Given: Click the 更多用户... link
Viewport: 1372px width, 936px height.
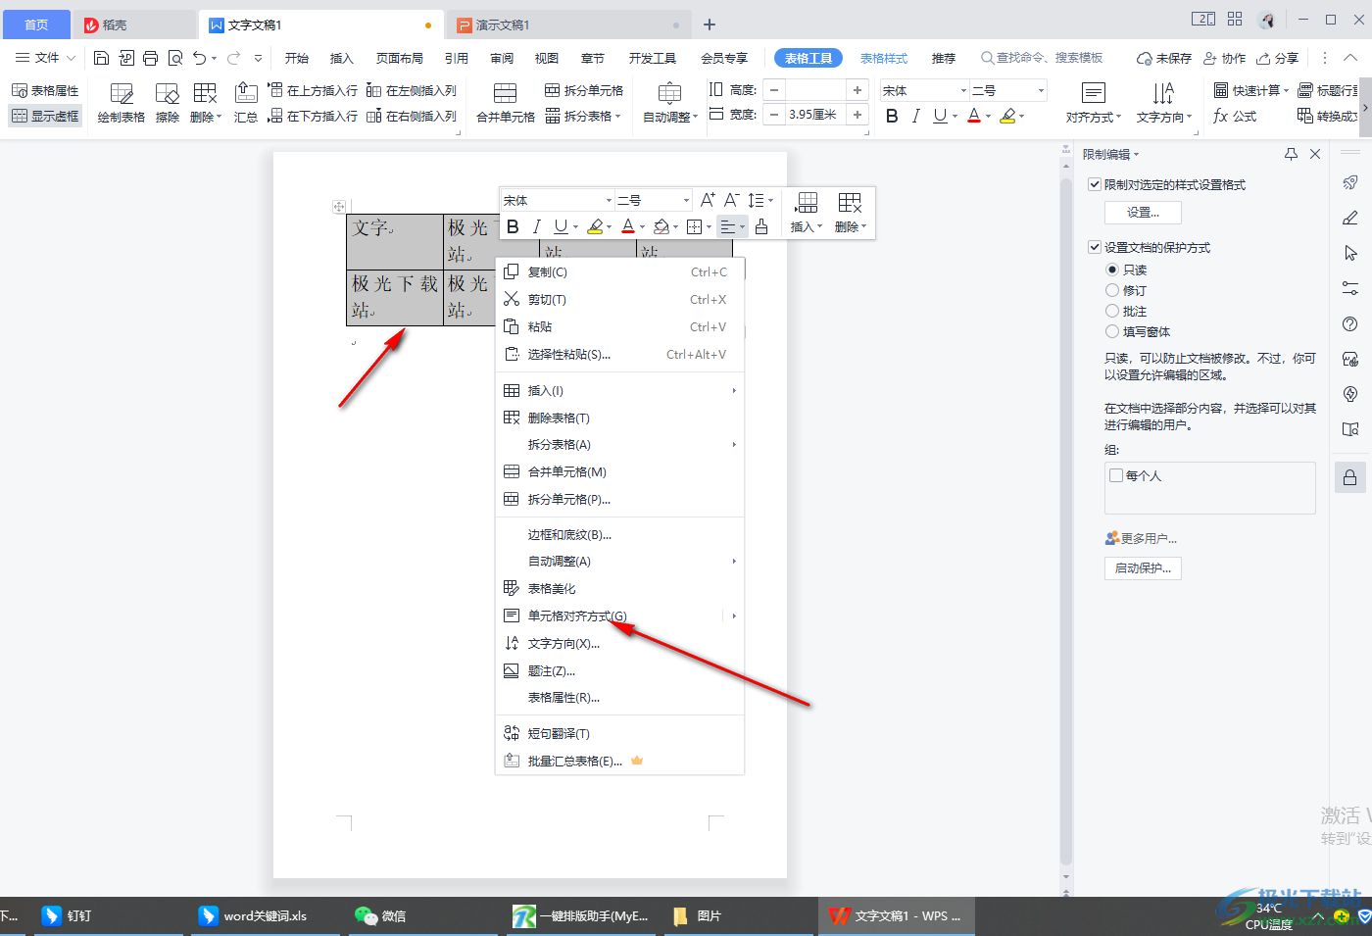Looking at the screenshot, I should pyautogui.click(x=1141, y=538).
